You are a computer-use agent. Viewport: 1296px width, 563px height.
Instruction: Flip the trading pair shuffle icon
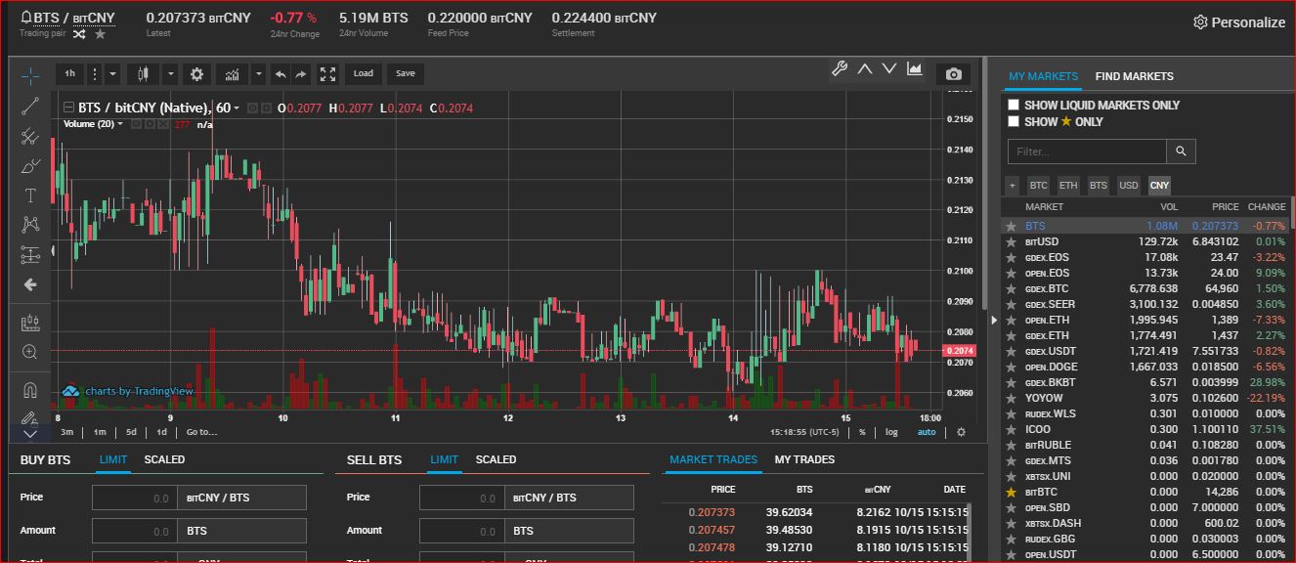pos(79,34)
